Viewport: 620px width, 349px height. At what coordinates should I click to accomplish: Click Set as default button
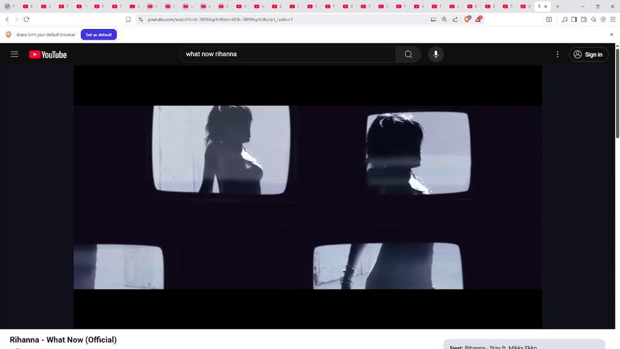[x=98, y=34]
